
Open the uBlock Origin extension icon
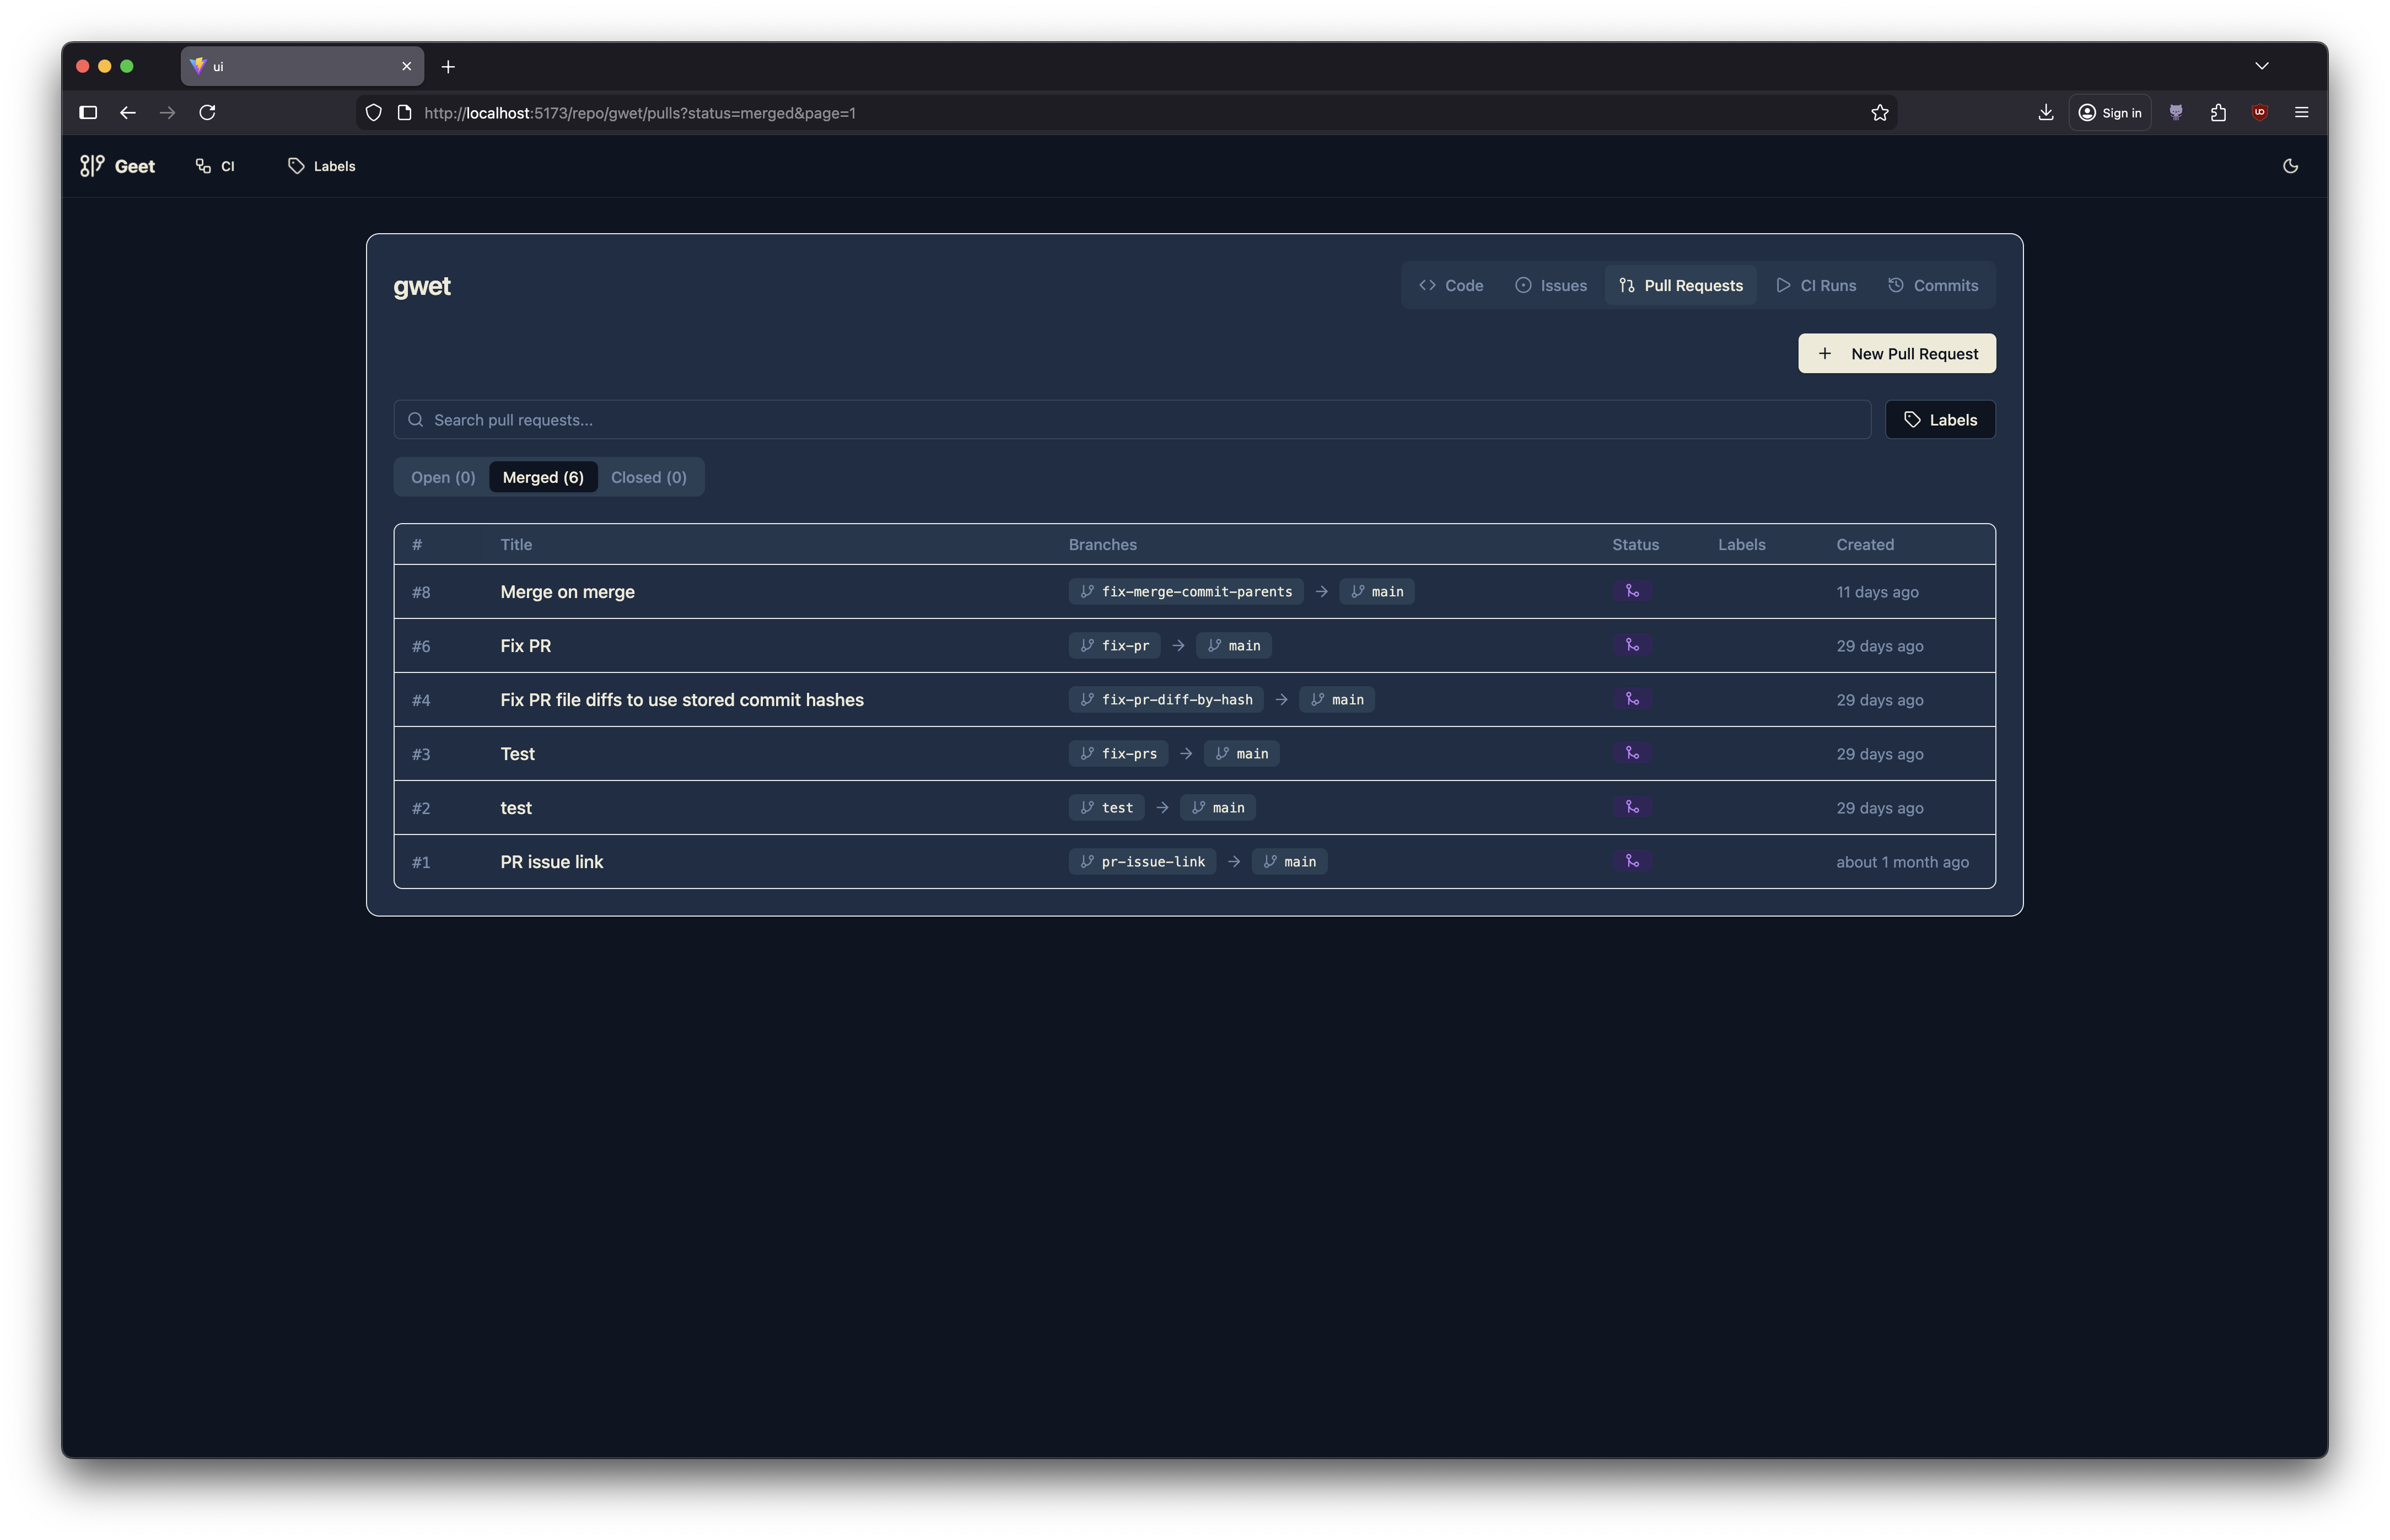point(2259,113)
